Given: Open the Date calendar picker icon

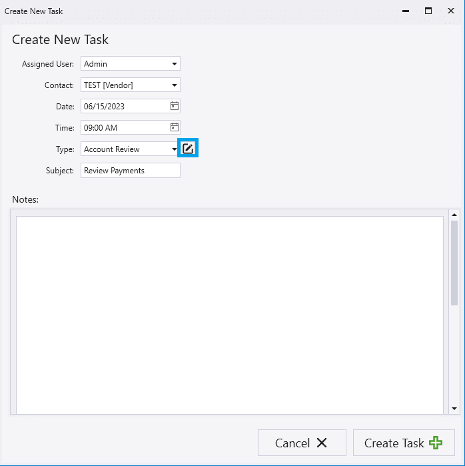Looking at the screenshot, I should [174, 106].
